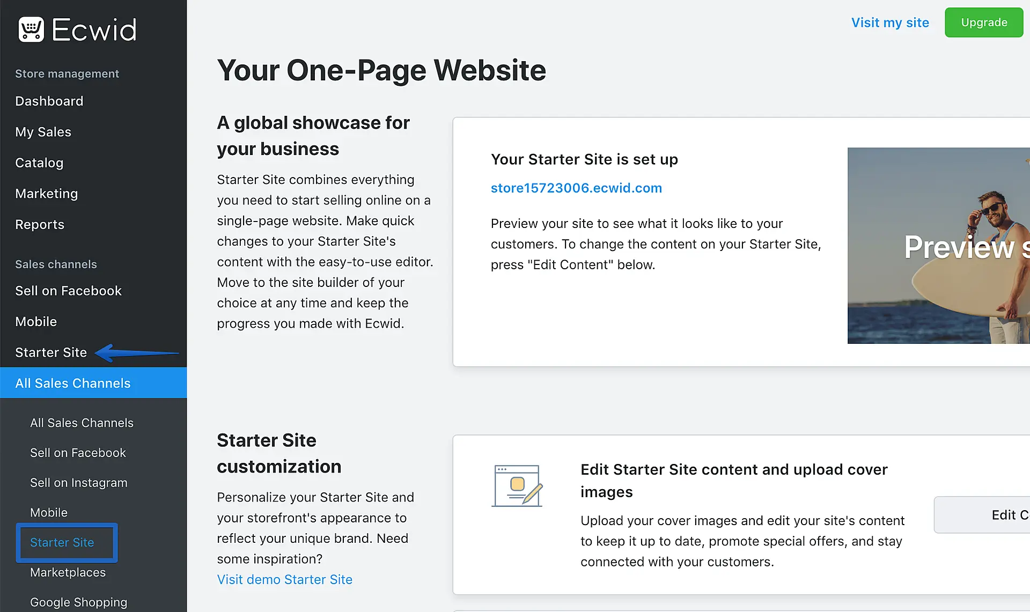
Task: Open Sell on Instagram submenu item
Action: click(x=78, y=483)
